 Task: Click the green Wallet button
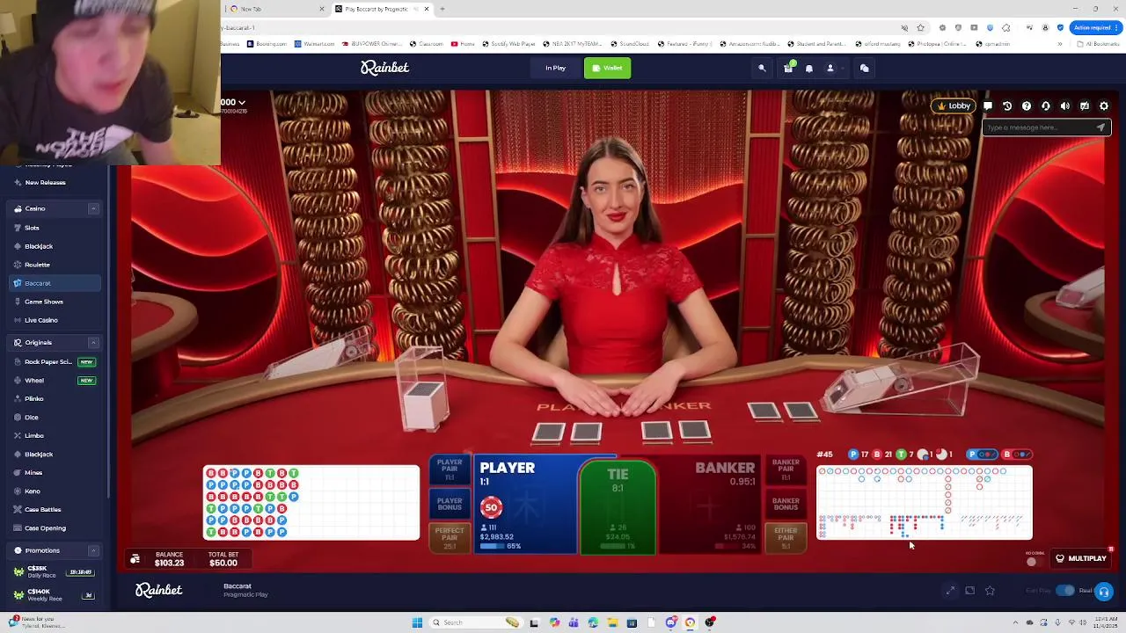point(607,68)
